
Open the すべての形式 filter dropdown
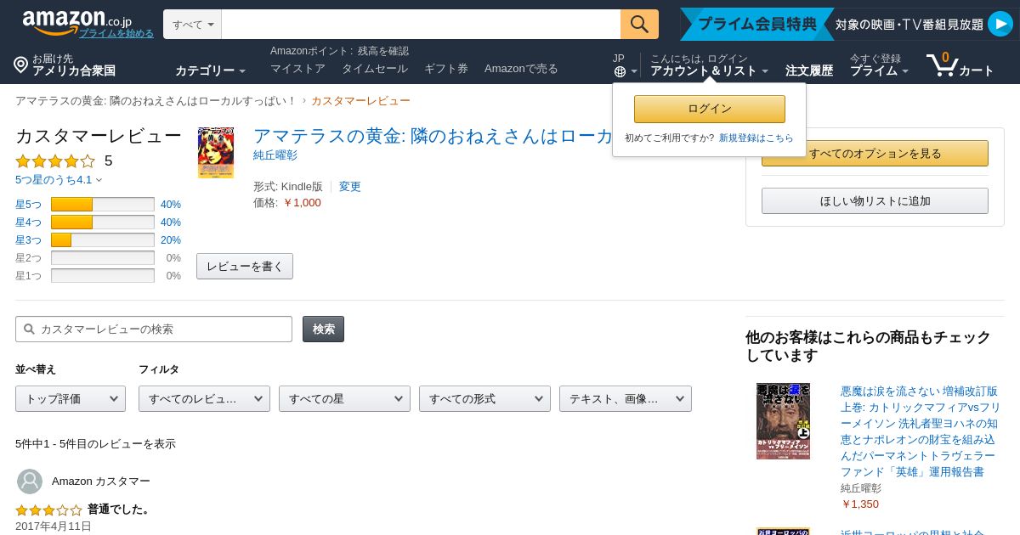coord(484,398)
